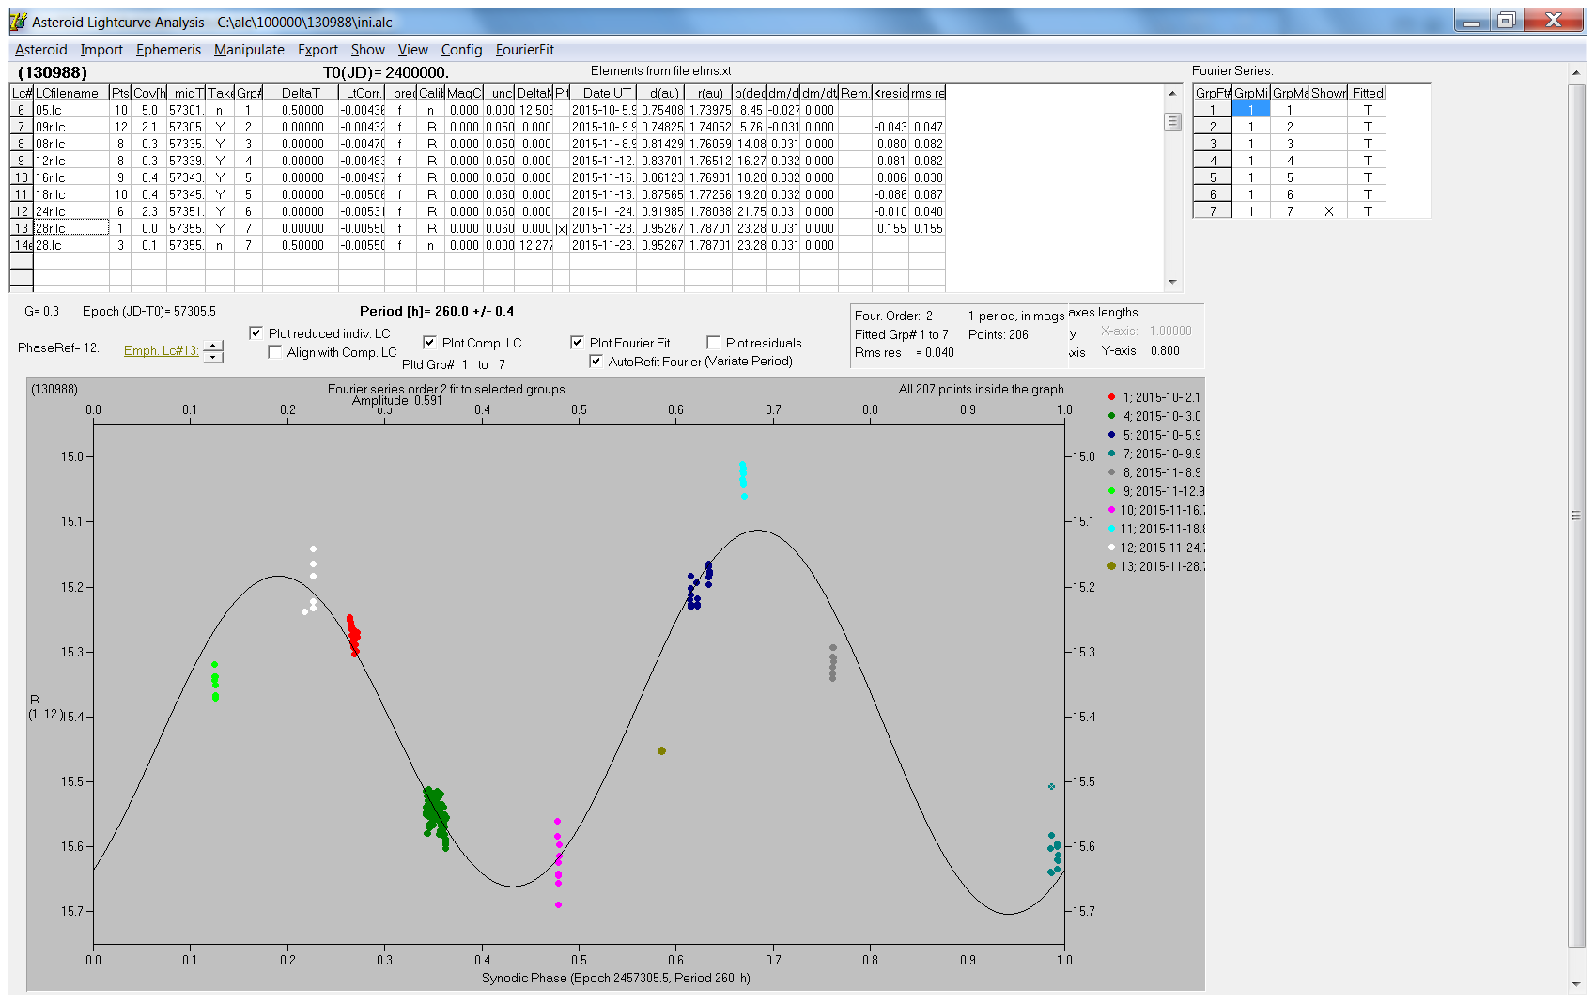Click the X-axis 1.00000 length value
This screenshot has width=1595, height=1003.
click(x=1170, y=331)
